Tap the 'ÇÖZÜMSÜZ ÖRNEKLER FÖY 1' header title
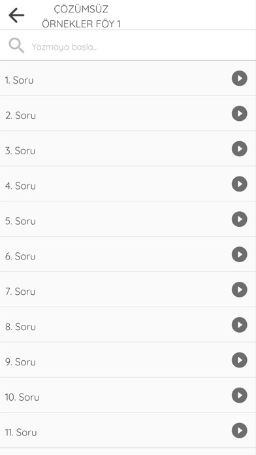 point(81,16)
